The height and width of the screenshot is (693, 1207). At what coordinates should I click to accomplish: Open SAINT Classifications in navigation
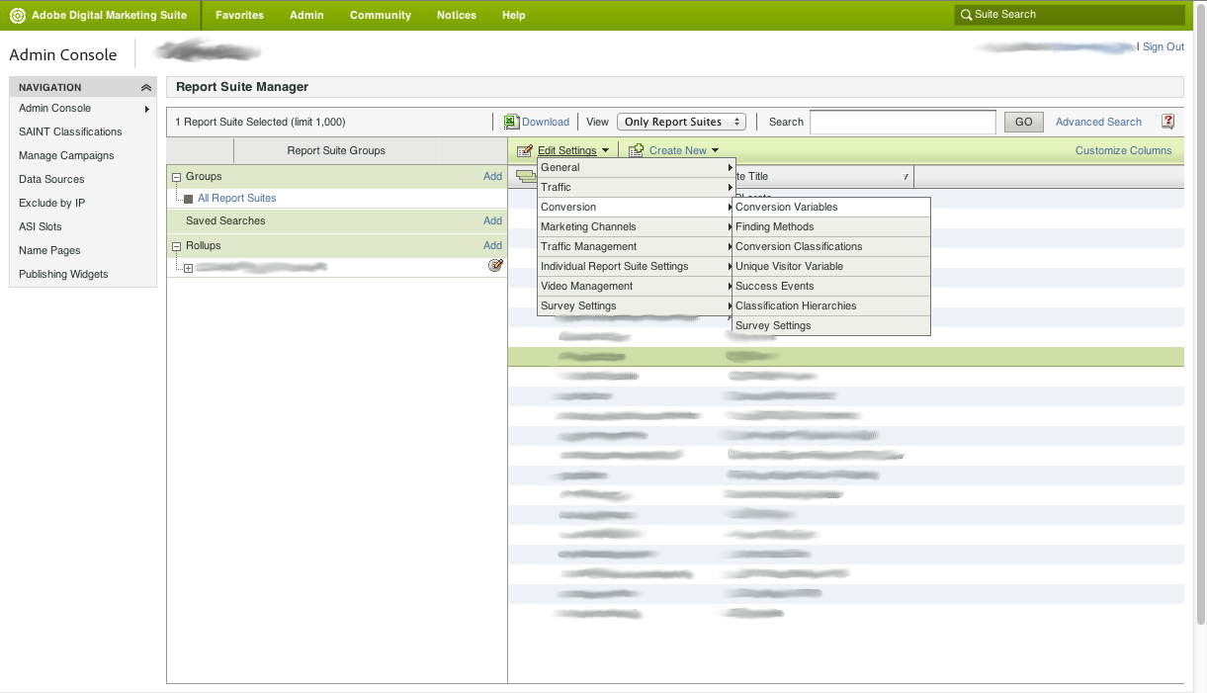tap(70, 131)
